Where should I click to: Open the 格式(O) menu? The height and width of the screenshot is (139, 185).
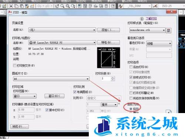tap(37, 1)
